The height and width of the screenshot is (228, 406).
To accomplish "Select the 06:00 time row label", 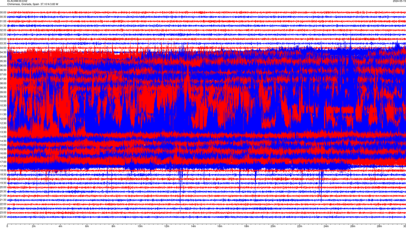I will pos(3,66).
